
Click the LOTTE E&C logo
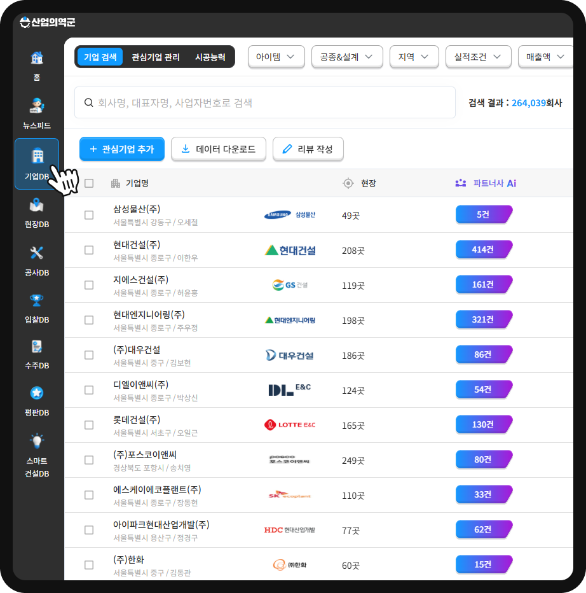point(290,425)
